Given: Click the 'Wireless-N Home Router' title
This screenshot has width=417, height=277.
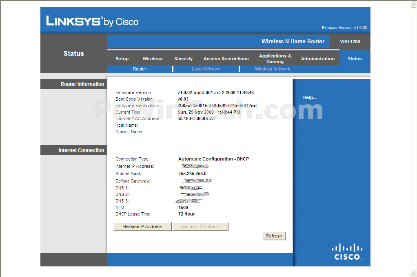Looking at the screenshot, I should pos(293,41).
